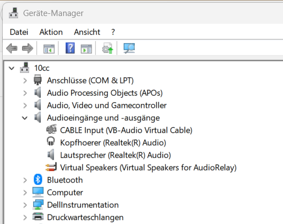Open the Datei menu
283x224 pixels.
[x=19, y=32]
